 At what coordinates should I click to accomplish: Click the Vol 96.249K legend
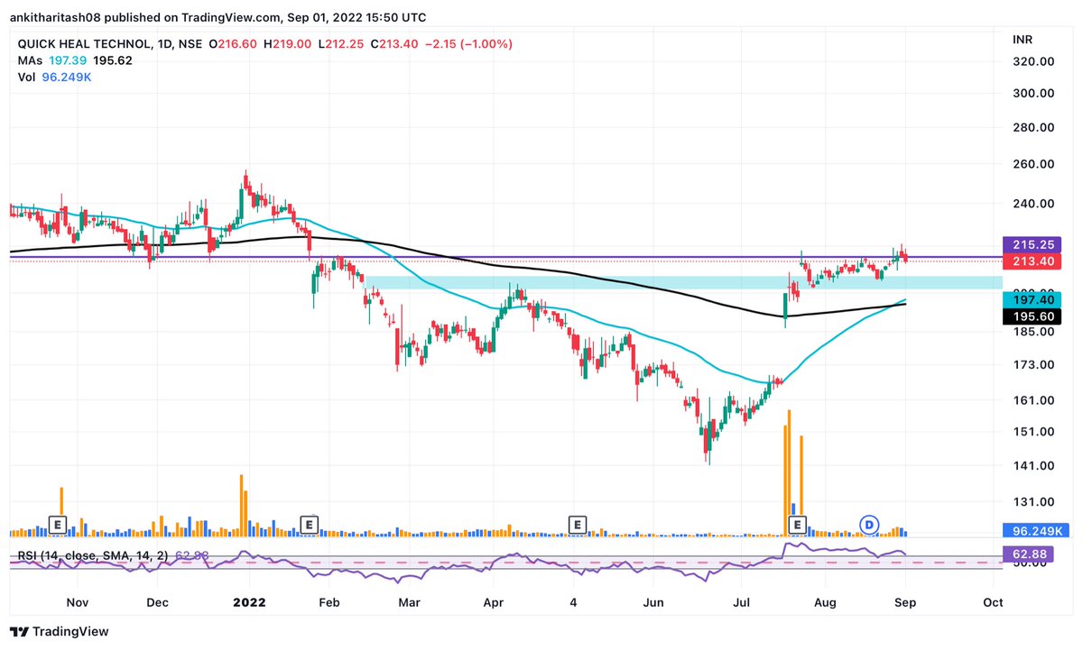54,78
